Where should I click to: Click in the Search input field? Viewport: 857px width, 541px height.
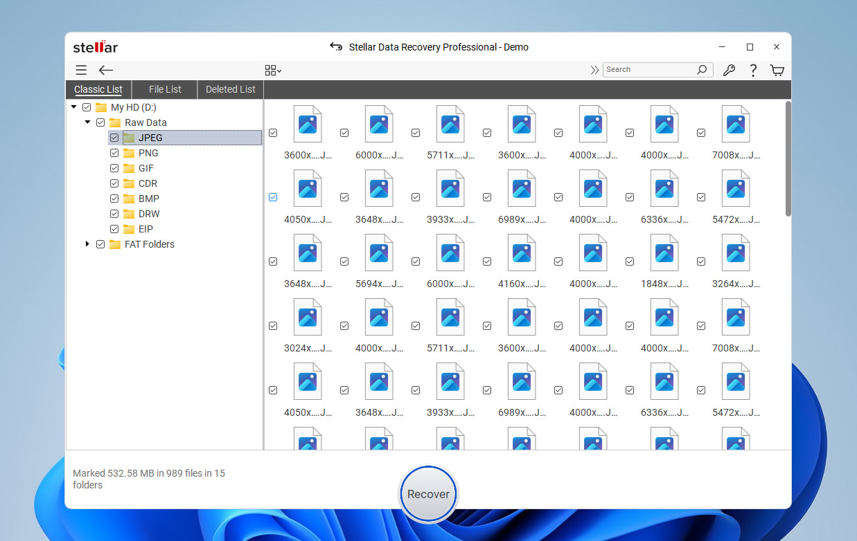coord(648,70)
